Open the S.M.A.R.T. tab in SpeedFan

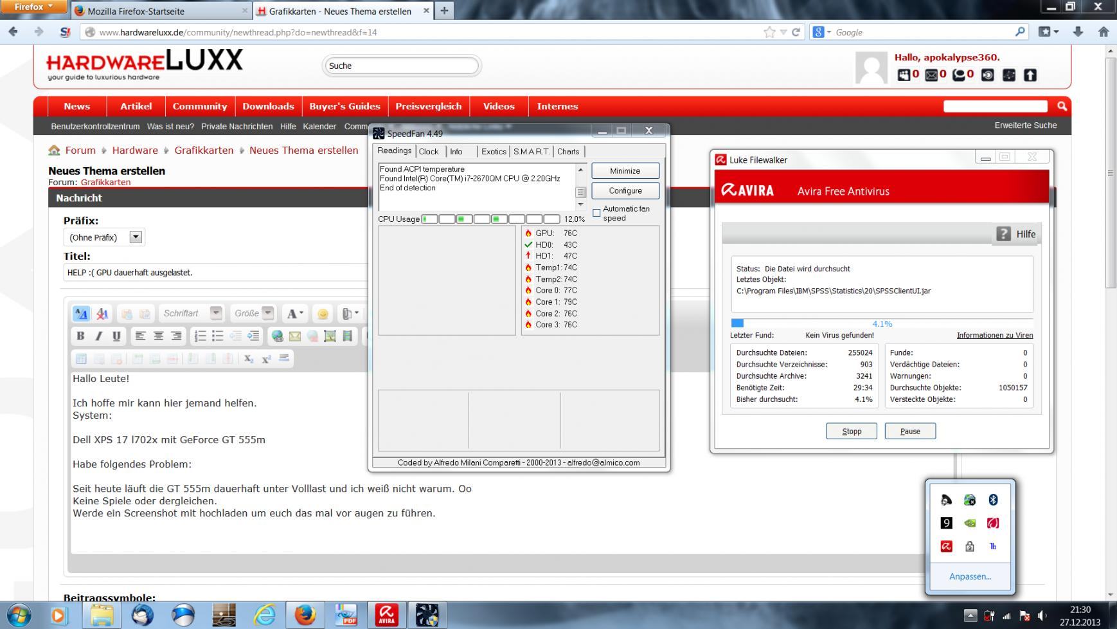click(x=532, y=152)
